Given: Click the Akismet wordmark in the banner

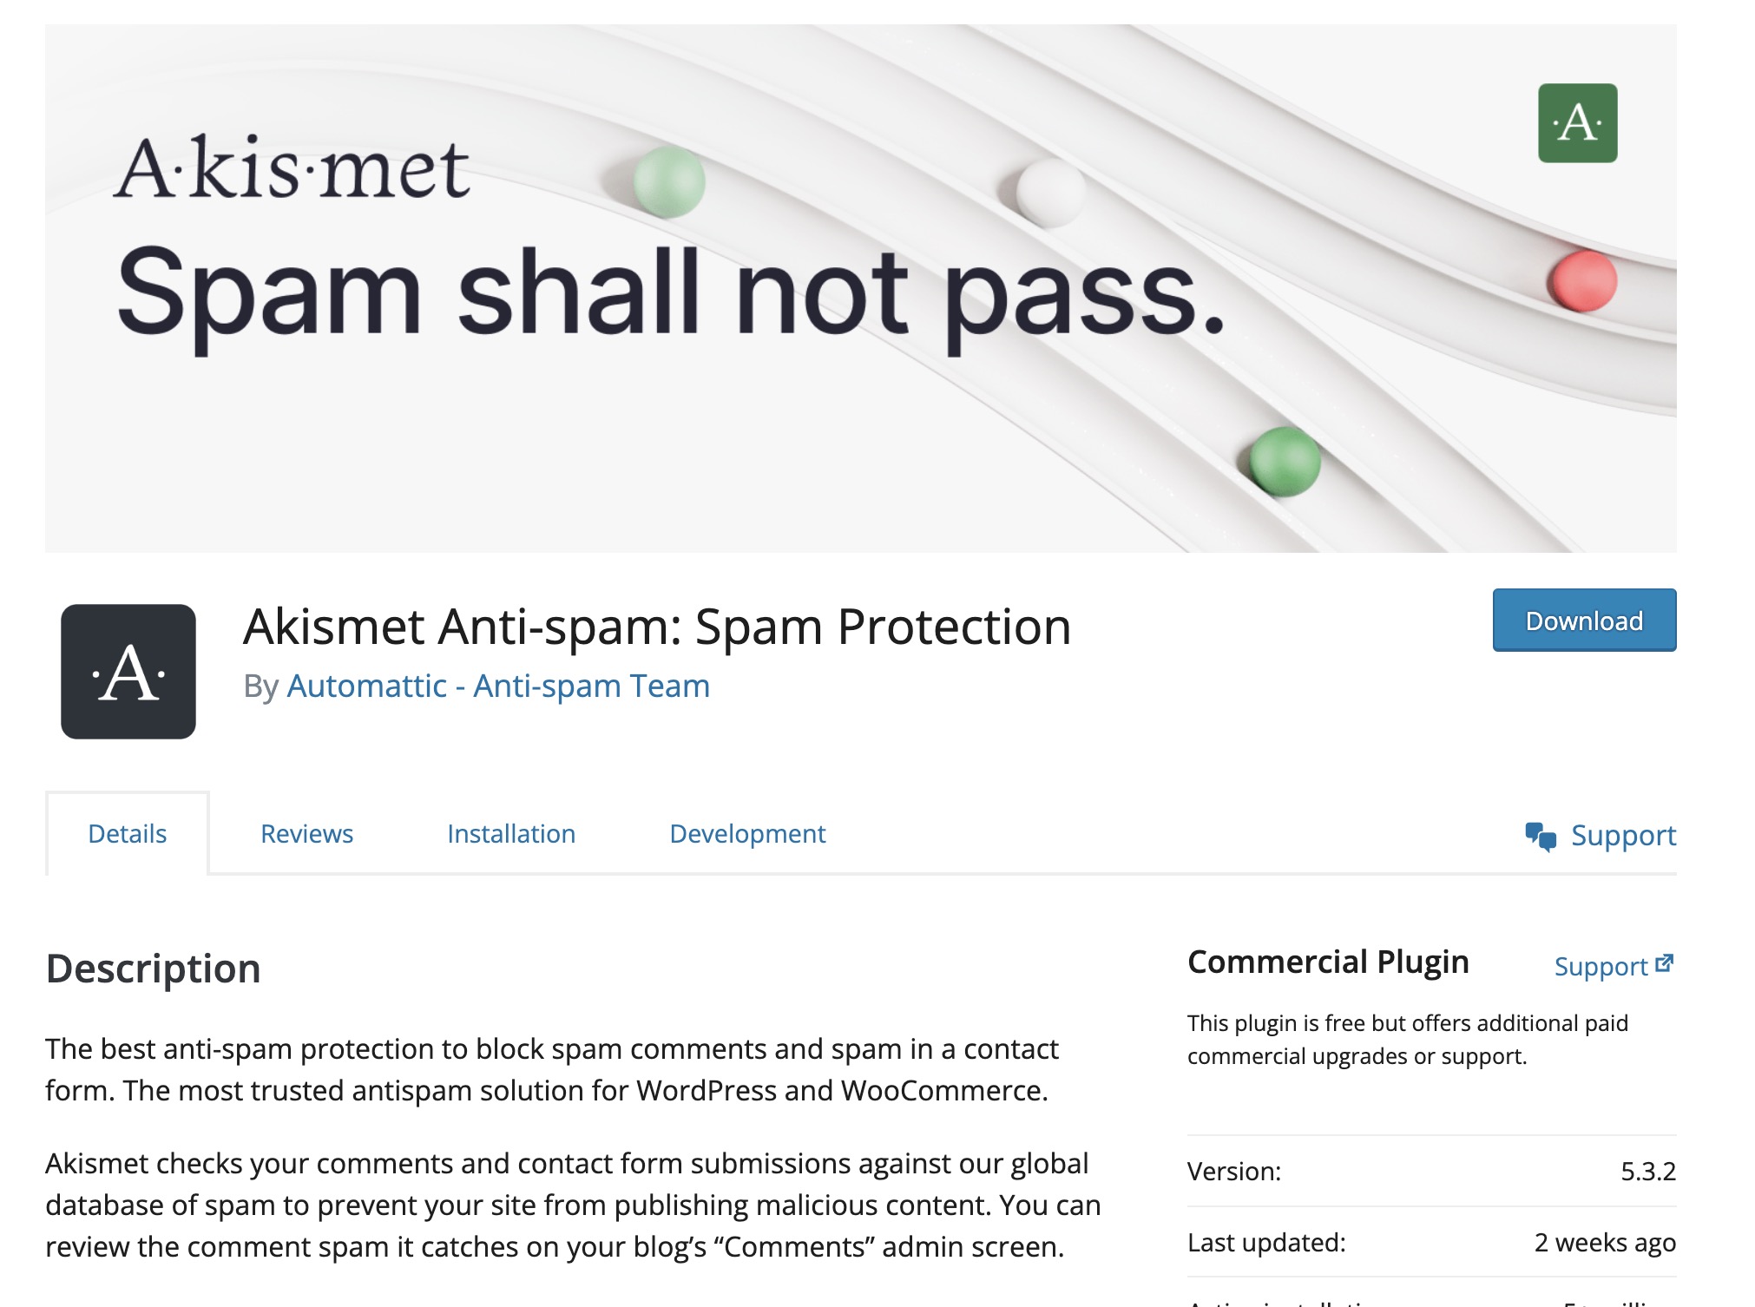Looking at the screenshot, I should pyautogui.click(x=292, y=168).
